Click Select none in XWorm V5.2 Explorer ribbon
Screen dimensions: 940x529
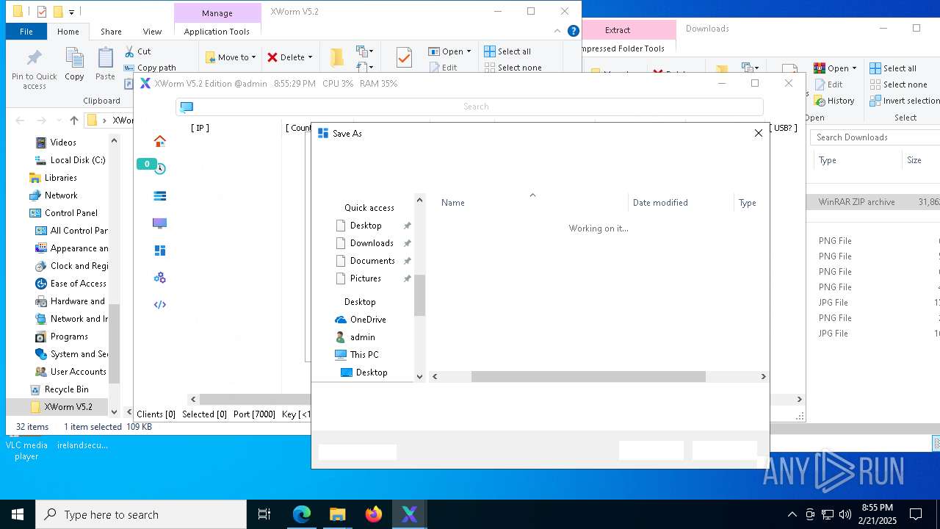click(x=513, y=68)
